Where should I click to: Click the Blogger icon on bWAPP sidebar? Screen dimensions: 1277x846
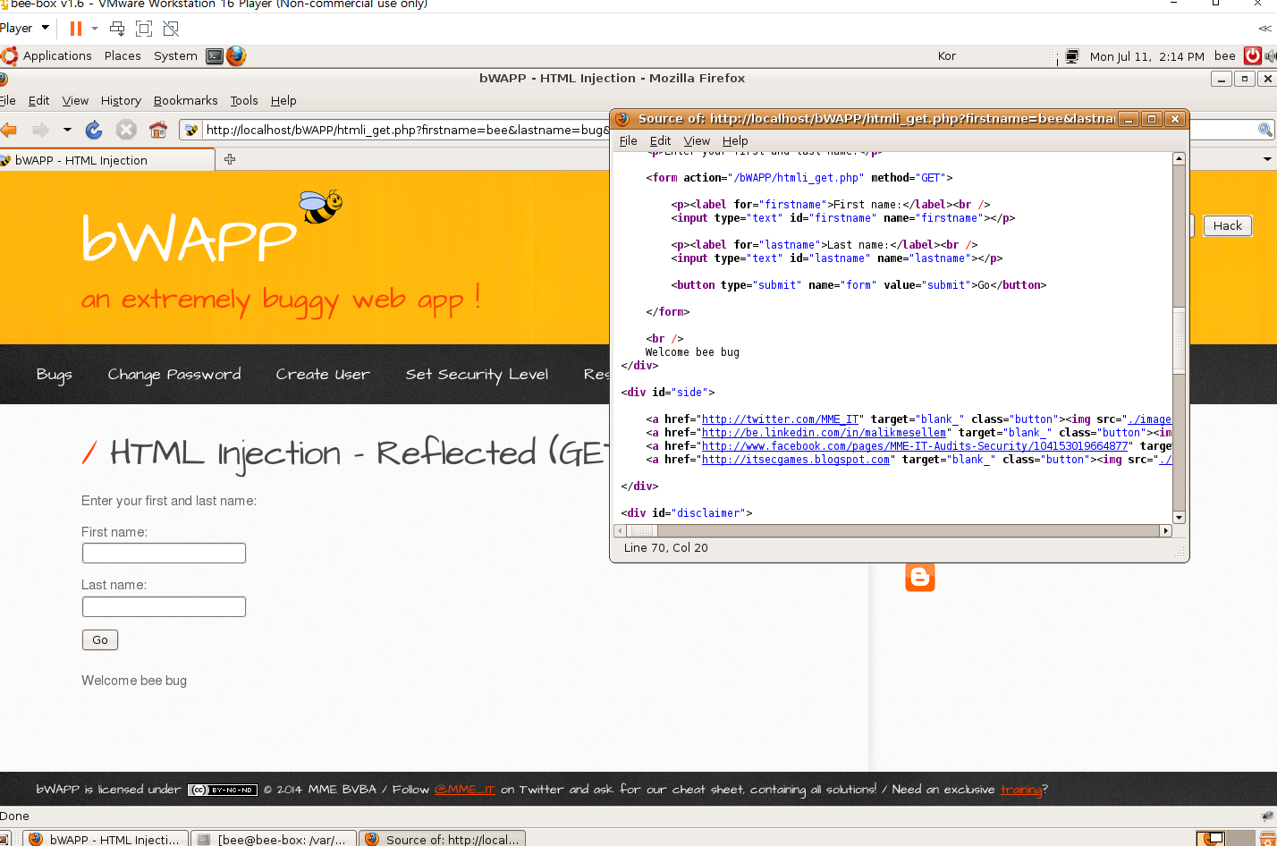pos(919,577)
